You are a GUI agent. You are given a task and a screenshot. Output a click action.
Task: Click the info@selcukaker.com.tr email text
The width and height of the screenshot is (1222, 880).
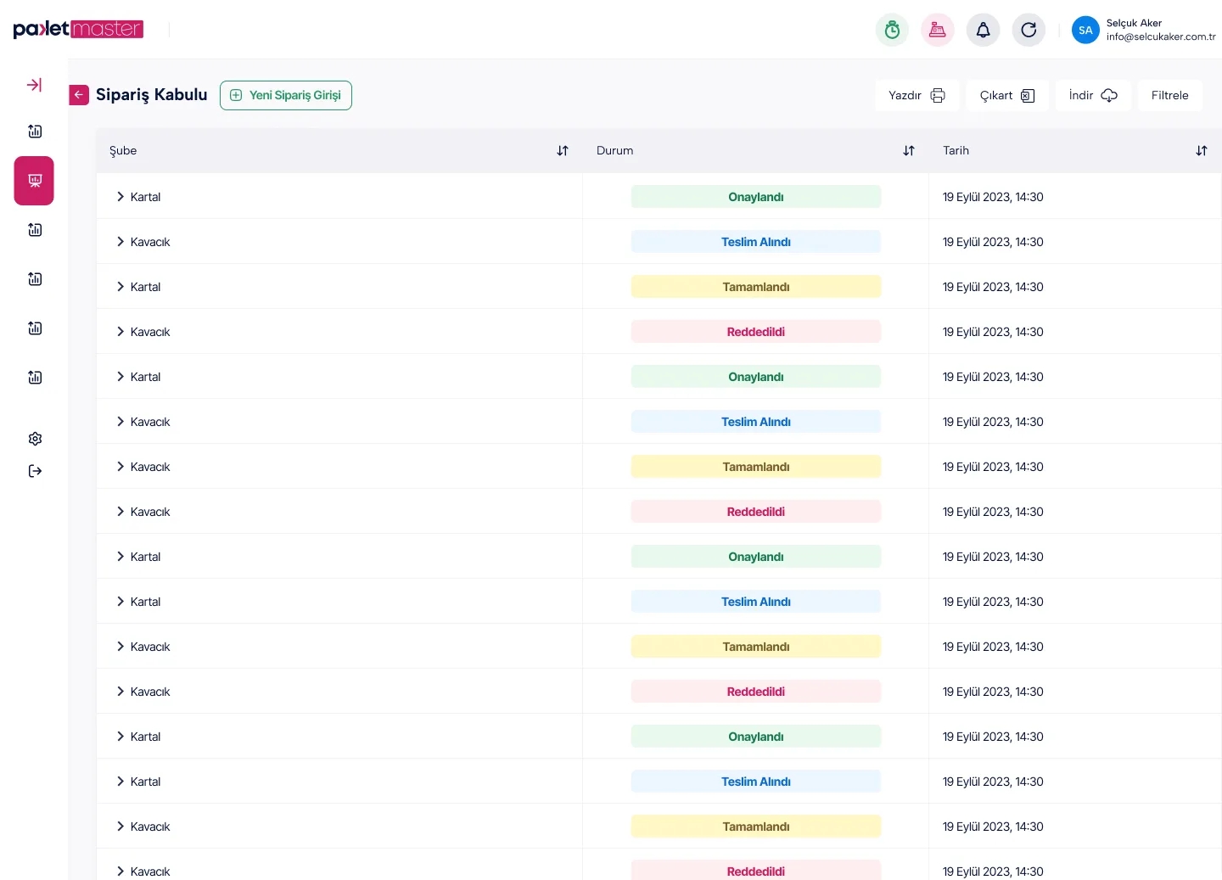(x=1161, y=36)
